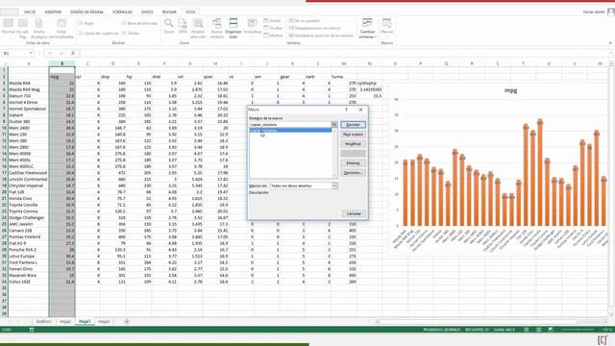Open Vistas personalizadas

[61, 28]
